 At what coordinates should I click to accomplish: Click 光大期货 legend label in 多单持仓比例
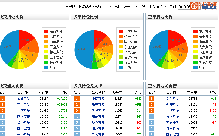[x=131, y=62]
